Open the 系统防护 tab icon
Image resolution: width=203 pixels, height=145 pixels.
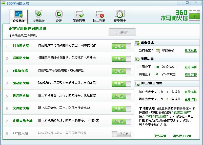click(19, 14)
